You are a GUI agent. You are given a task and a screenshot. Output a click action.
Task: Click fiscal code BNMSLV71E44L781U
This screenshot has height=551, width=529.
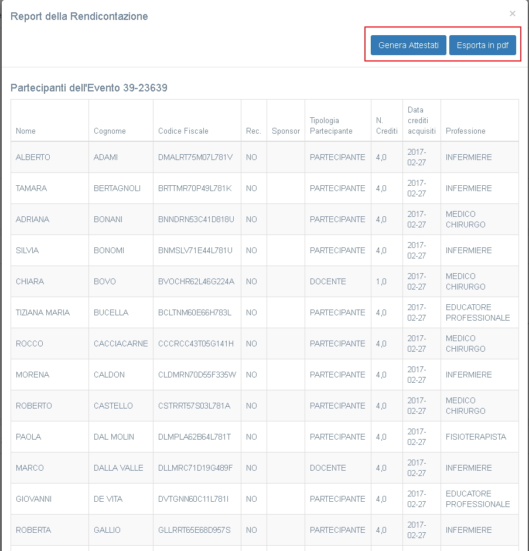(195, 250)
